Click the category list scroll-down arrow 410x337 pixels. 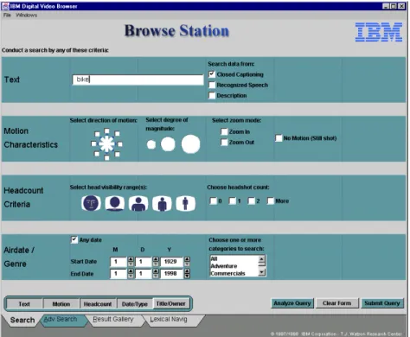click(262, 272)
